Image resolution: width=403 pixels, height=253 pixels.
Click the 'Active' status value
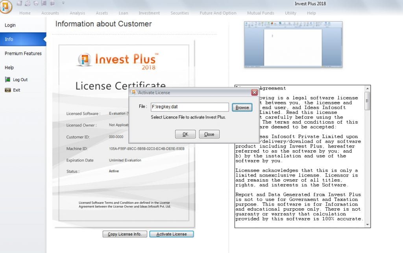[x=114, y=171]
